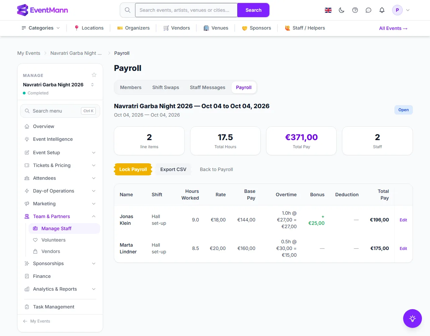Open the language flag selector
This screenshot has width=430, height=336.
point(328,10)
